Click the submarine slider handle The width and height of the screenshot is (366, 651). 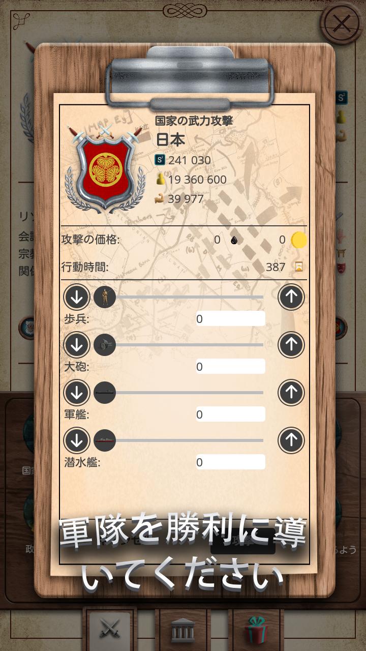pyautogui.click(x=105, y=440)
